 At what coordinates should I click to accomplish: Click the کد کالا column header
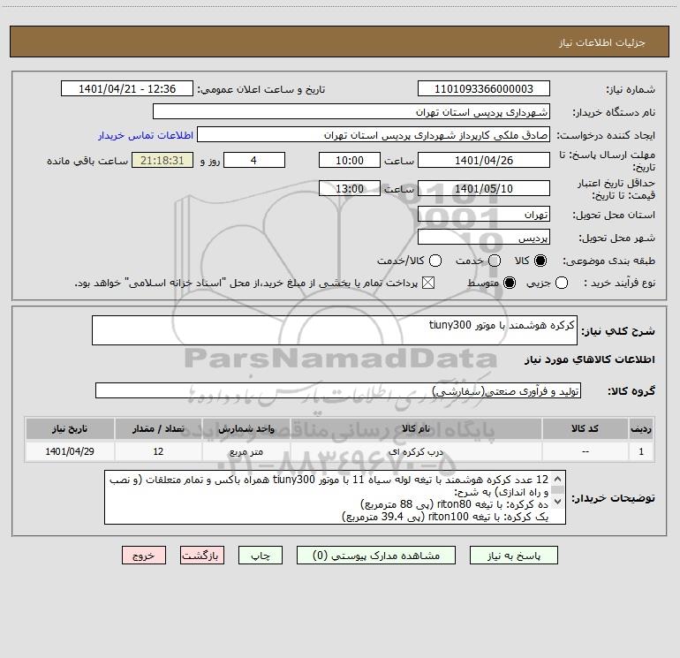pos(585,428)
